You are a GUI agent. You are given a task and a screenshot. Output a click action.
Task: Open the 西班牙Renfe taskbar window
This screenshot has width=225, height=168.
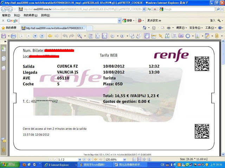(95, 165)
